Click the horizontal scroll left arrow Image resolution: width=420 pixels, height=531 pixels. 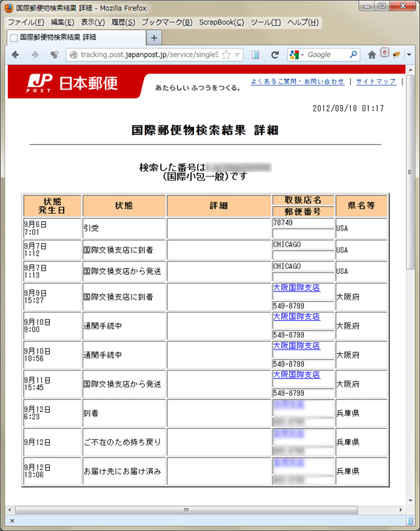click(10, 510)
